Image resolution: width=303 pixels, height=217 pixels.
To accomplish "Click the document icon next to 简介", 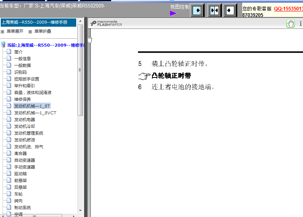I will click(x=9, y=52).
